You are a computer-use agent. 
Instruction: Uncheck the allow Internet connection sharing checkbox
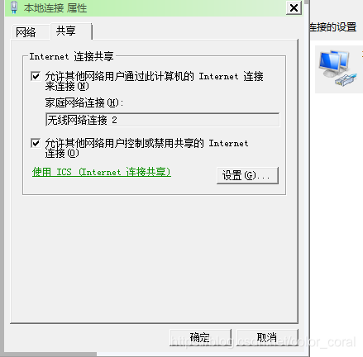click(x=36, y=76)
